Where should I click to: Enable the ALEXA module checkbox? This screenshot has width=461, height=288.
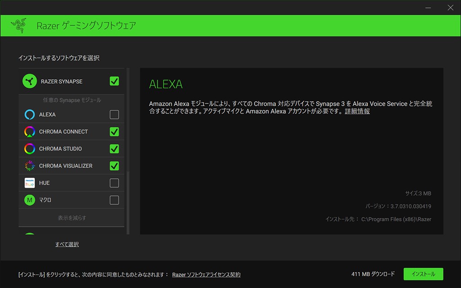pos(114,115)
